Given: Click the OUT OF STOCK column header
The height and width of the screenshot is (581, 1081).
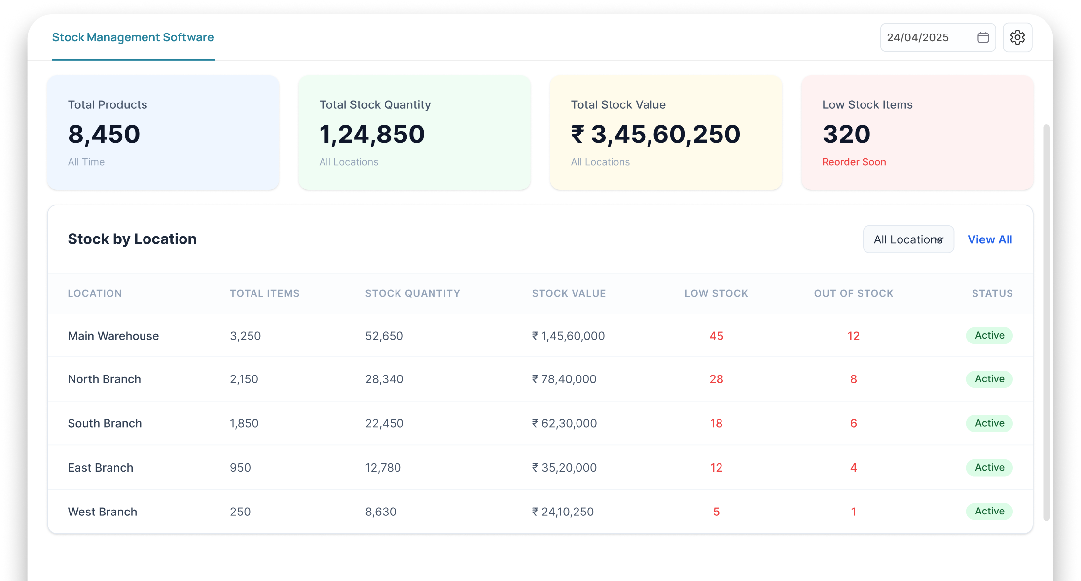Looking at the screenshot, I should (x=854, y=293).
